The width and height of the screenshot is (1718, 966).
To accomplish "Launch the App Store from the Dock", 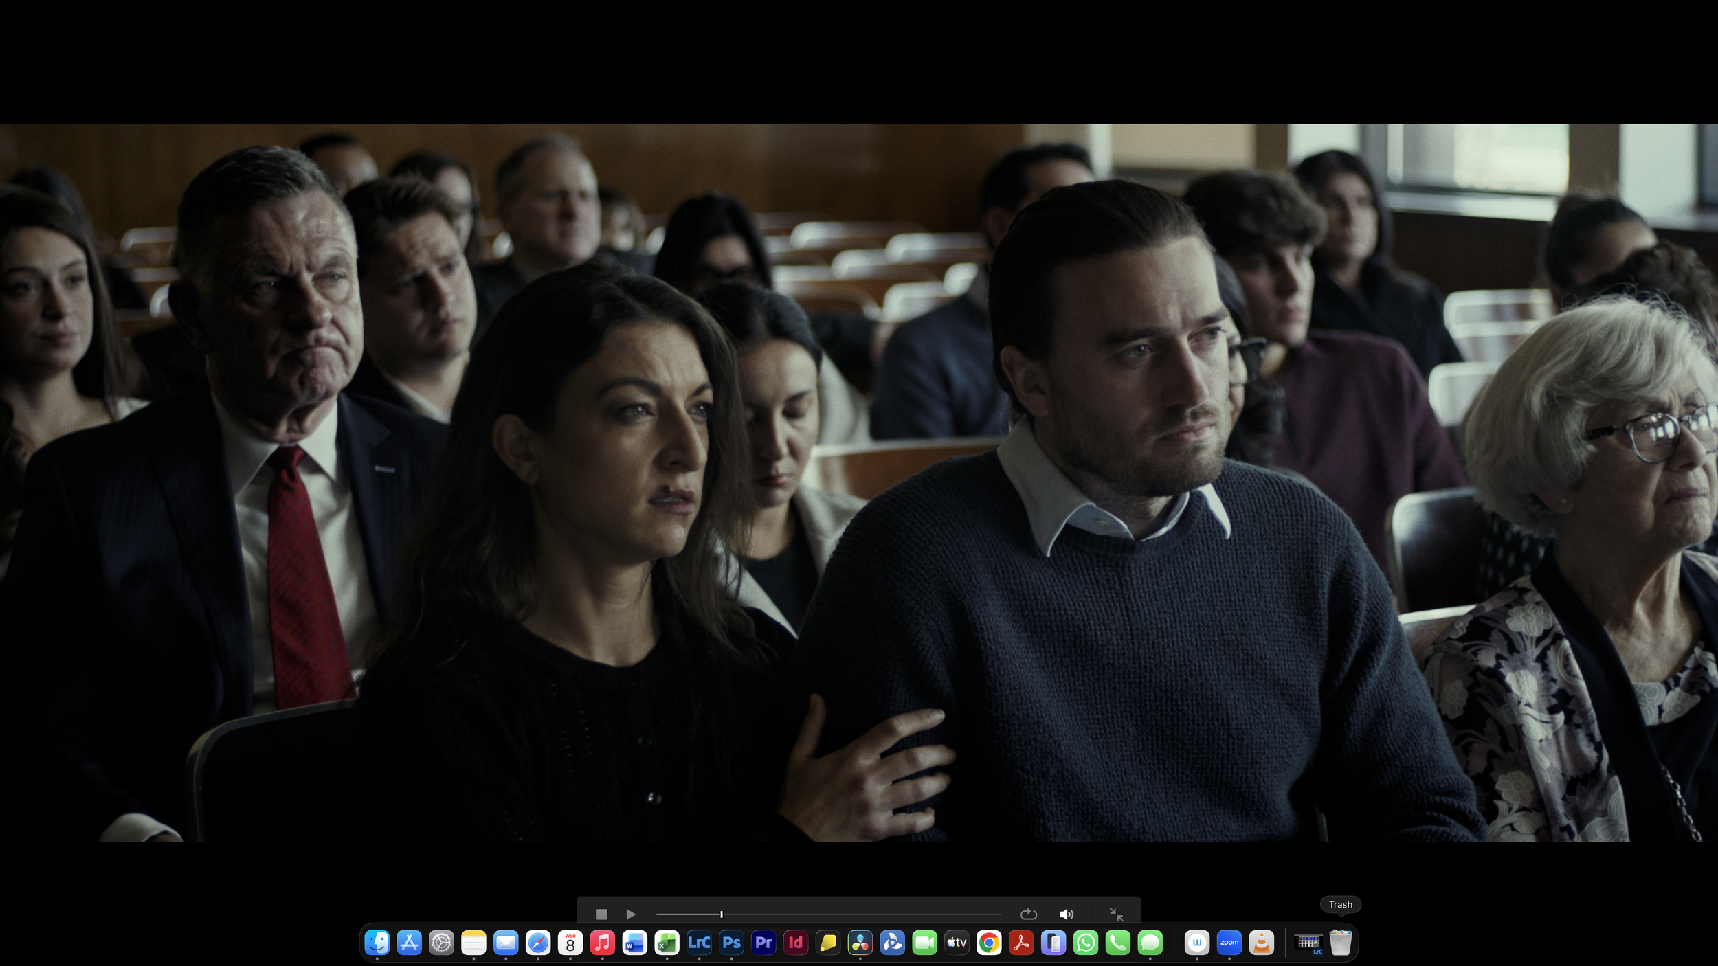I will [x=409, y=943].
